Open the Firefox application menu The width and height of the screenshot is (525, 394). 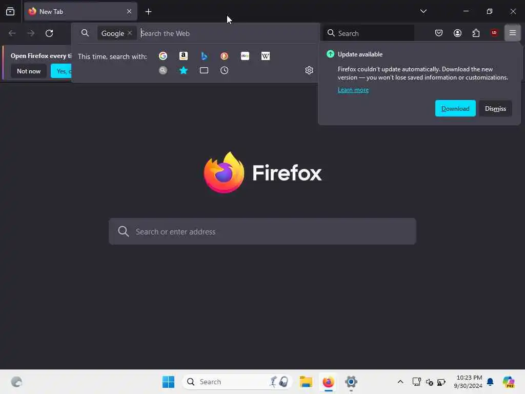point(513,33)
